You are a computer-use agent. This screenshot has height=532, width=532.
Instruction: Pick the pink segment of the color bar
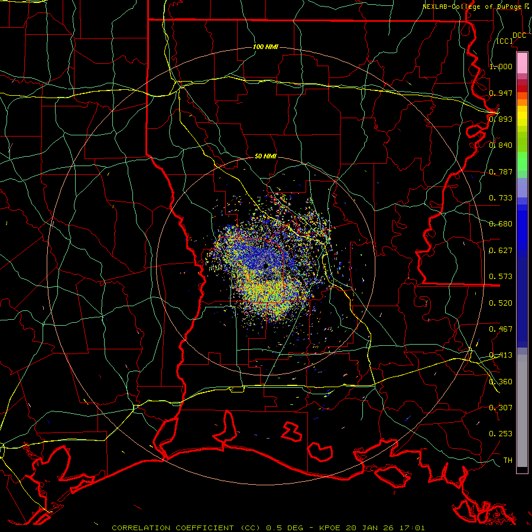pos(522,63)
